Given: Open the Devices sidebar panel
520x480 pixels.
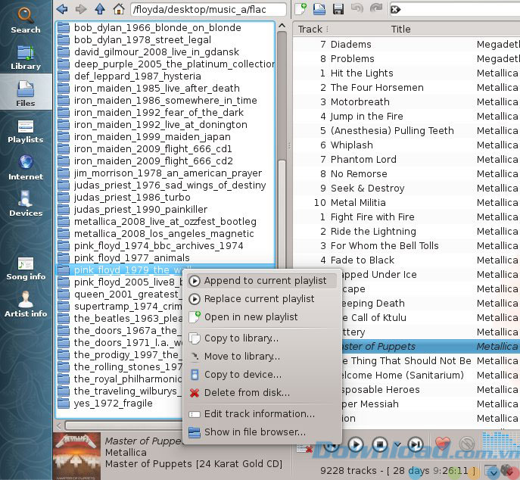Looking at the screenshot, I should 25,203.
